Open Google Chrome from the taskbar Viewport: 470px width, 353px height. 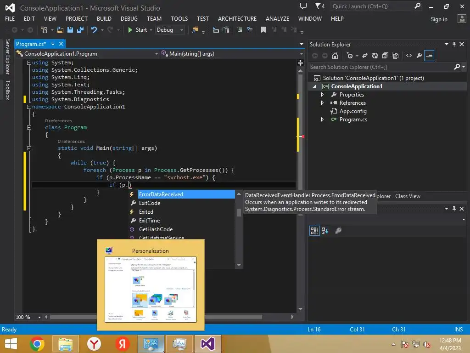[37, 344]
